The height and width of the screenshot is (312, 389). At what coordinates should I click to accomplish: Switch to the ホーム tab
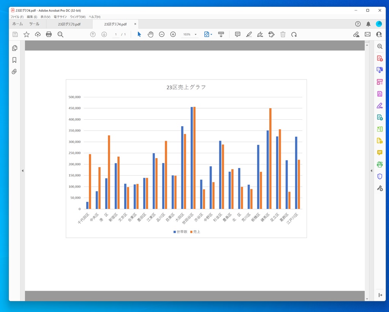pos(17,24)
